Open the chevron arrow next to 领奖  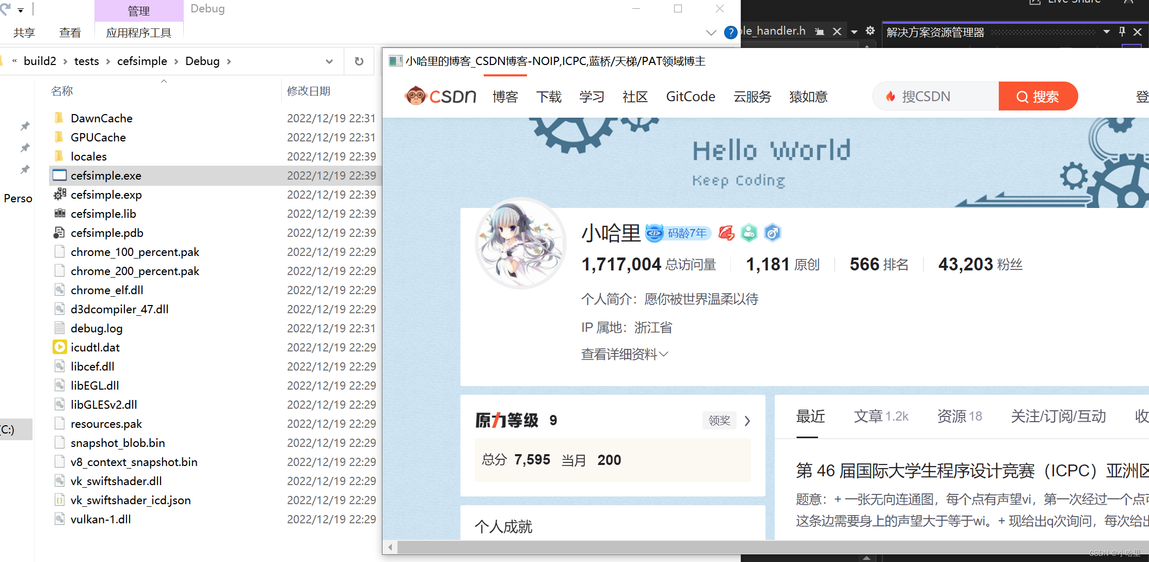click(747, 421)
